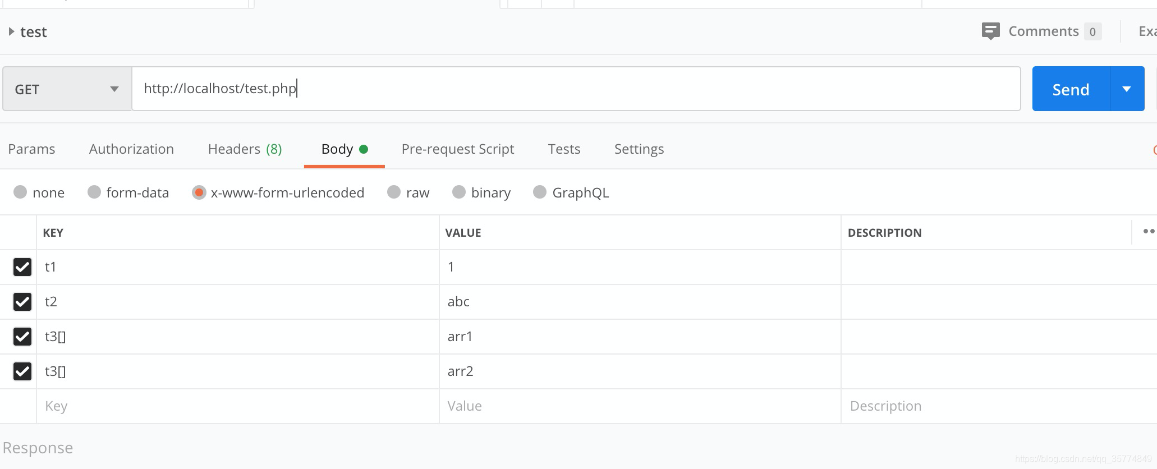The width and height of the screenshot is (1157, 469).
Task: Expand the Send button dropdown arrow
Action: (x=1127, y=89)
